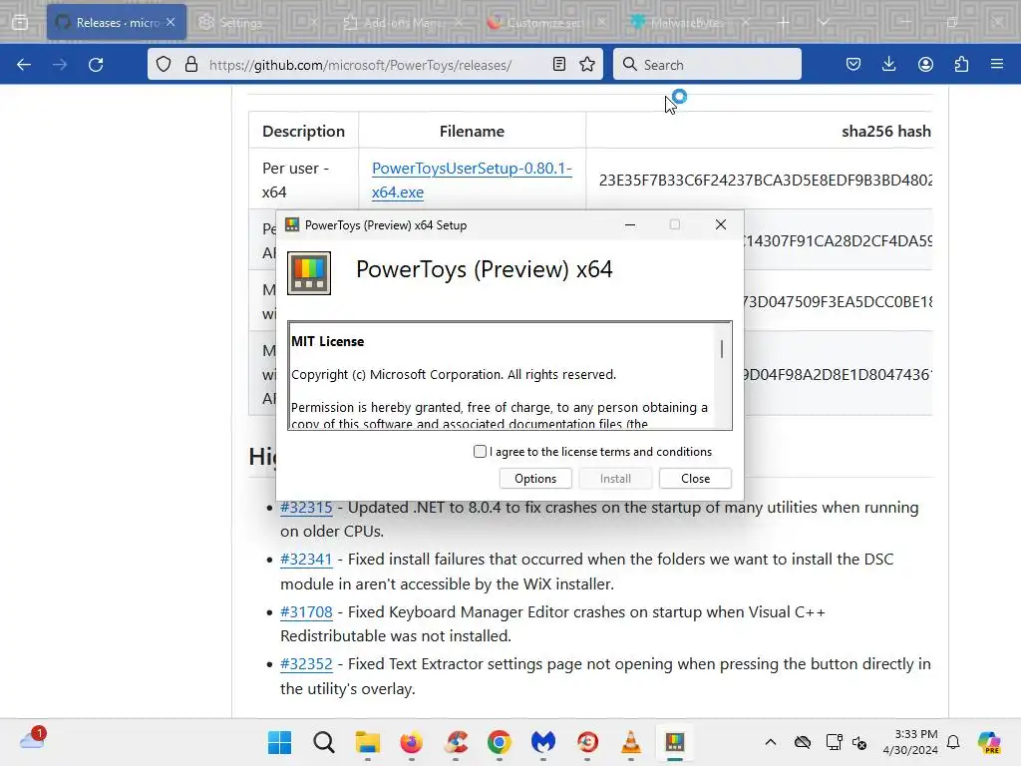
Task: Open the Firefox account icon
Action: (x=925, y=65)
